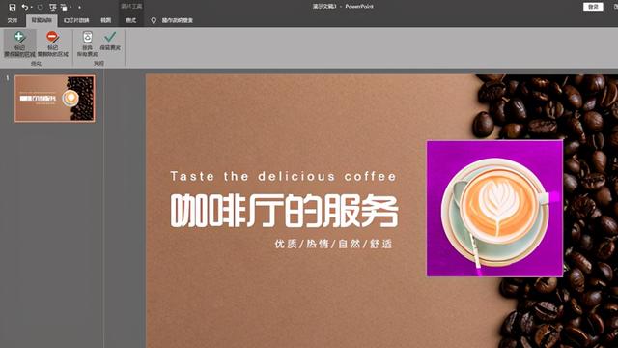Click Discard All Changes recycle icon

pyautogui.click(x=87, y=43)
